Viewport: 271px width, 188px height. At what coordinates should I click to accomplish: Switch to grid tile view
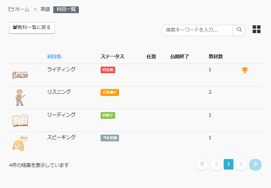pos(256,29)
